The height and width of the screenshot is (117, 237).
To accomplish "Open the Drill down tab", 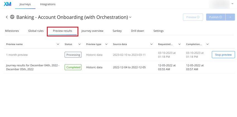I will [x=137, y=31].
